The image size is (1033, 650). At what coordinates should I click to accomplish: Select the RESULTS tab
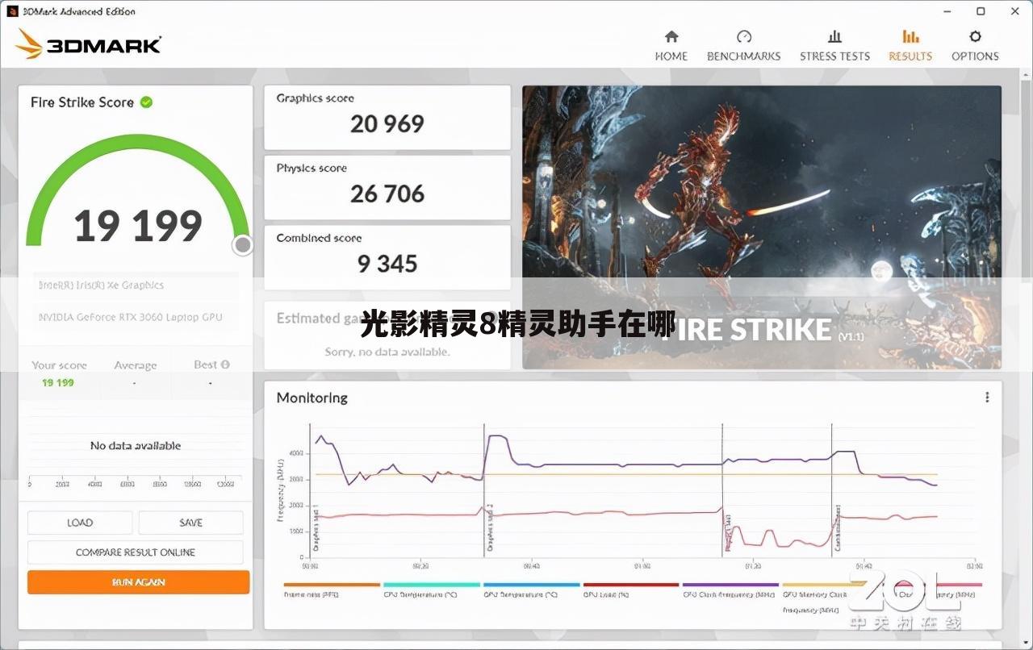click(x=910, y=46)
